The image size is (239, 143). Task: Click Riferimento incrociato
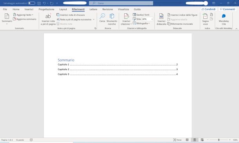(180, 24)
